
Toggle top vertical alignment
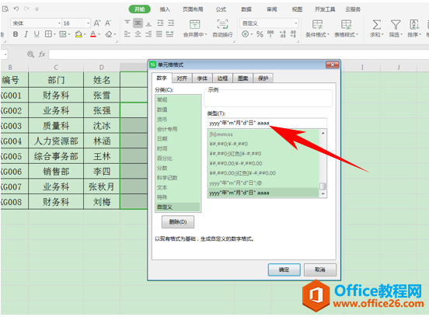[x=127, y=23]
